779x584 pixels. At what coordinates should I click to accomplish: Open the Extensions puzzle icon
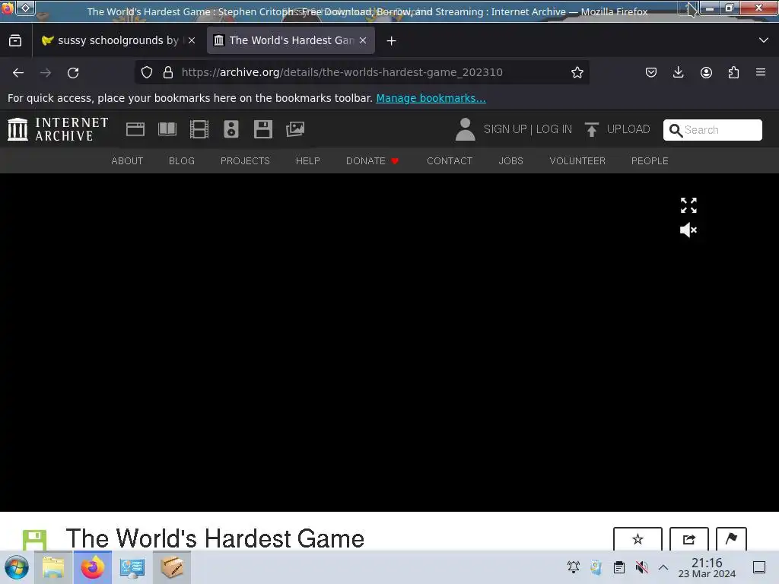pyautogui.click(x=733, y=72)
